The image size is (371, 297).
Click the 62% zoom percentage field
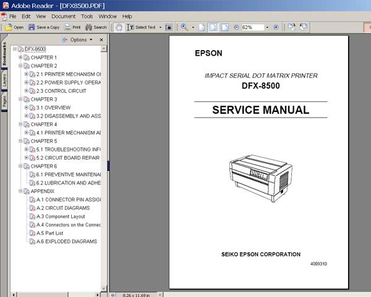coord(253,27)
